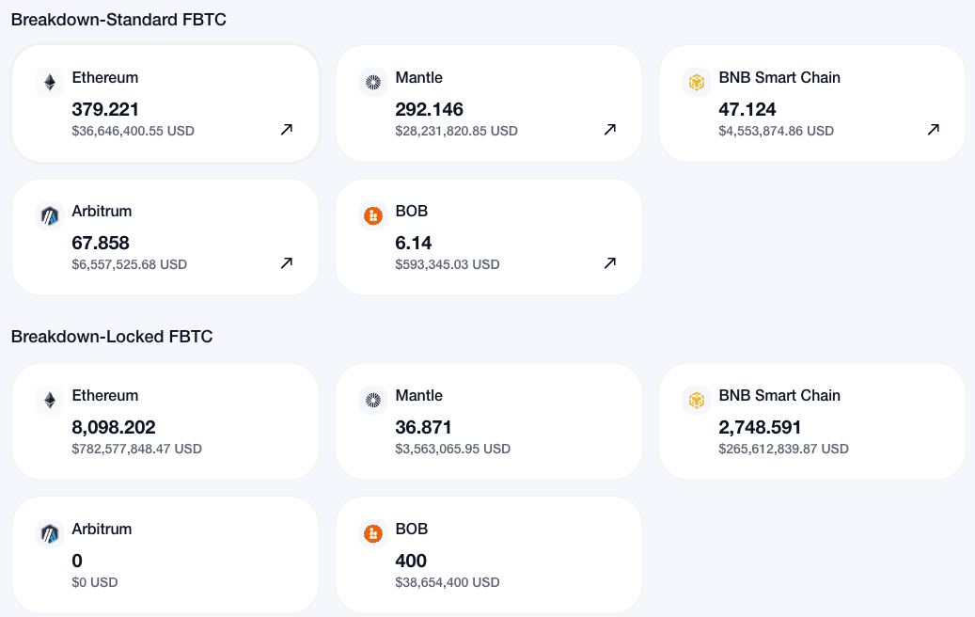The image size is (975, 617).
Task: Select the BNB Smart Chain 2,748.591 locked amount
Action: [761, 427]
